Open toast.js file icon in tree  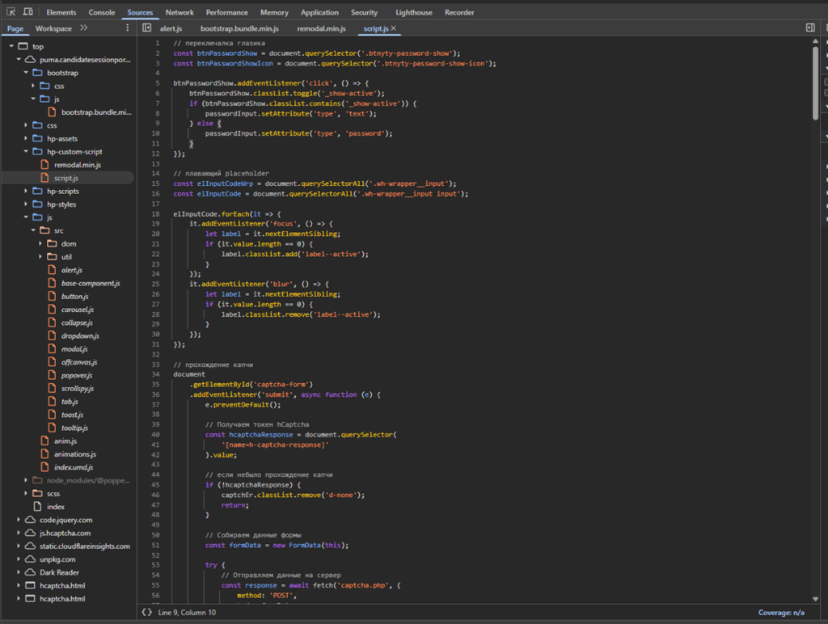[x=52, y=415]
